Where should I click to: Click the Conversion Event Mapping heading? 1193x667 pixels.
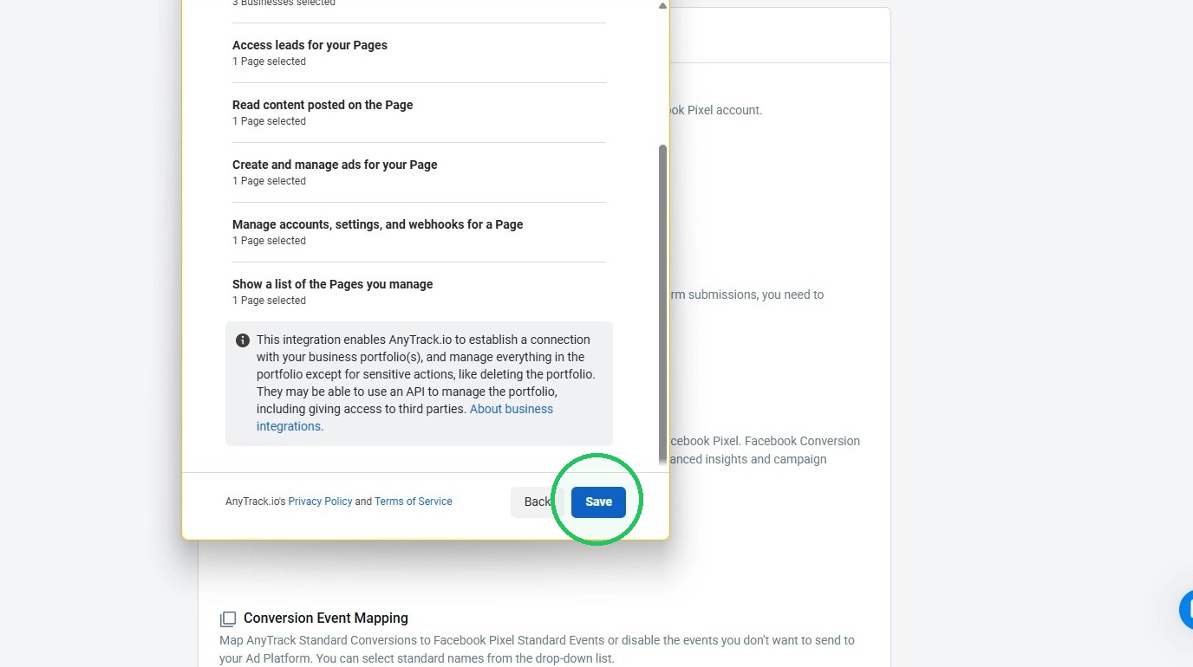(326, 618)
